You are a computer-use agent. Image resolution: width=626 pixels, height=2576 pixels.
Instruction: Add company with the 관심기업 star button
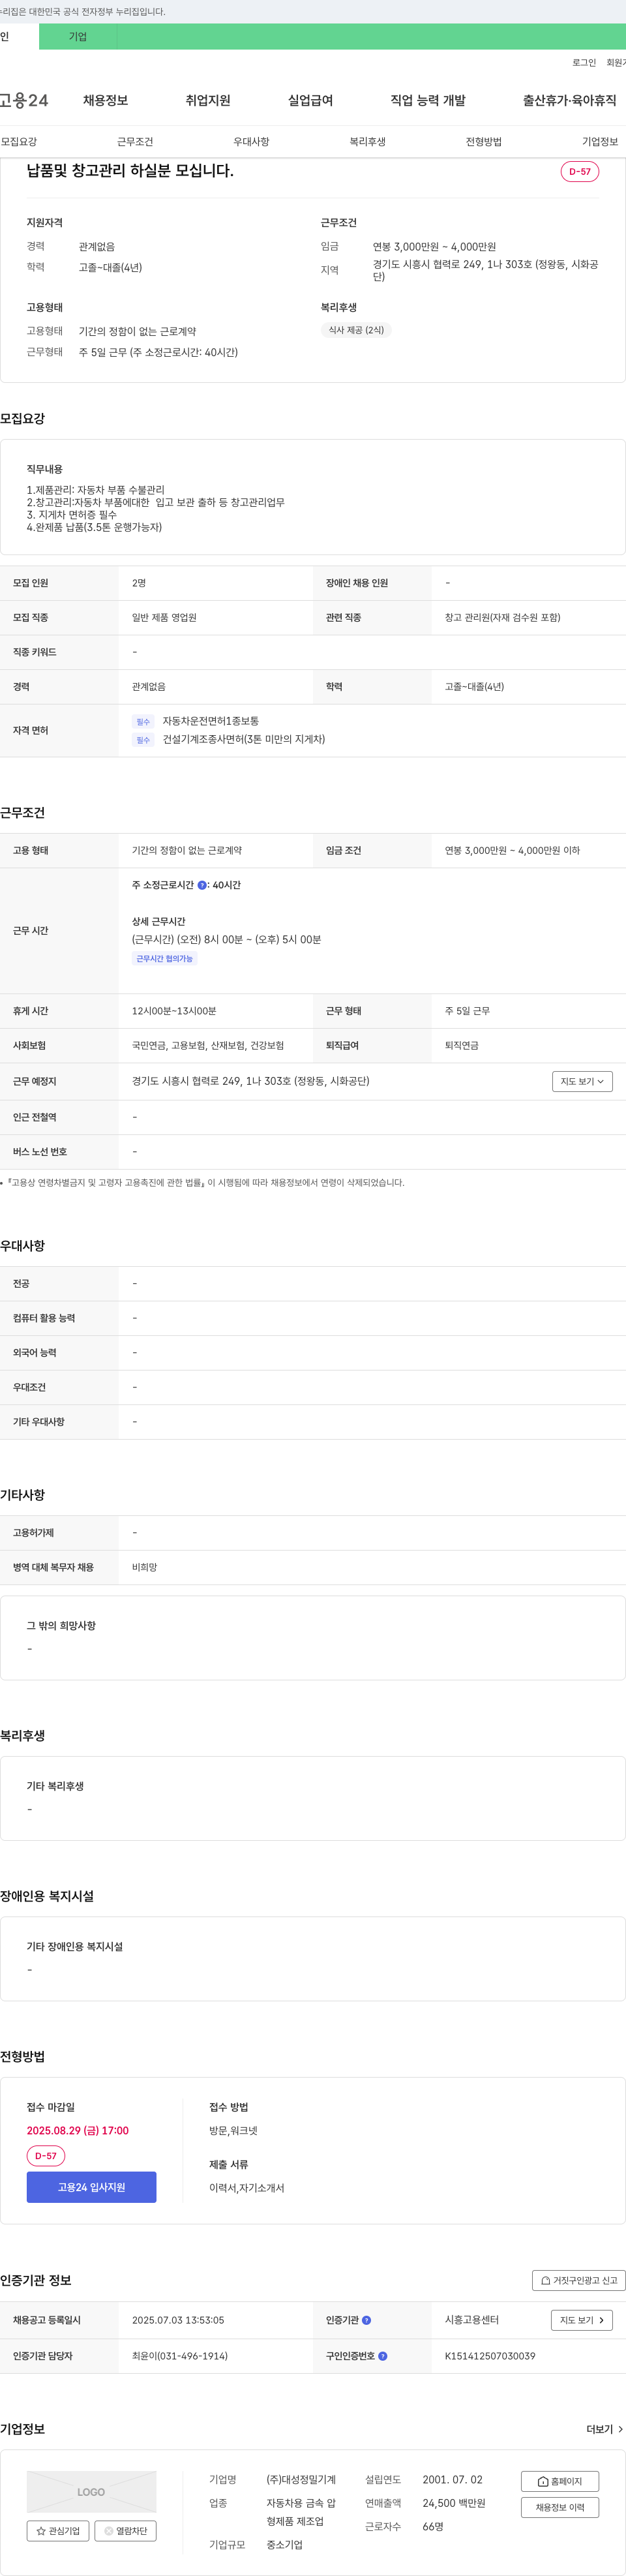58,2531
